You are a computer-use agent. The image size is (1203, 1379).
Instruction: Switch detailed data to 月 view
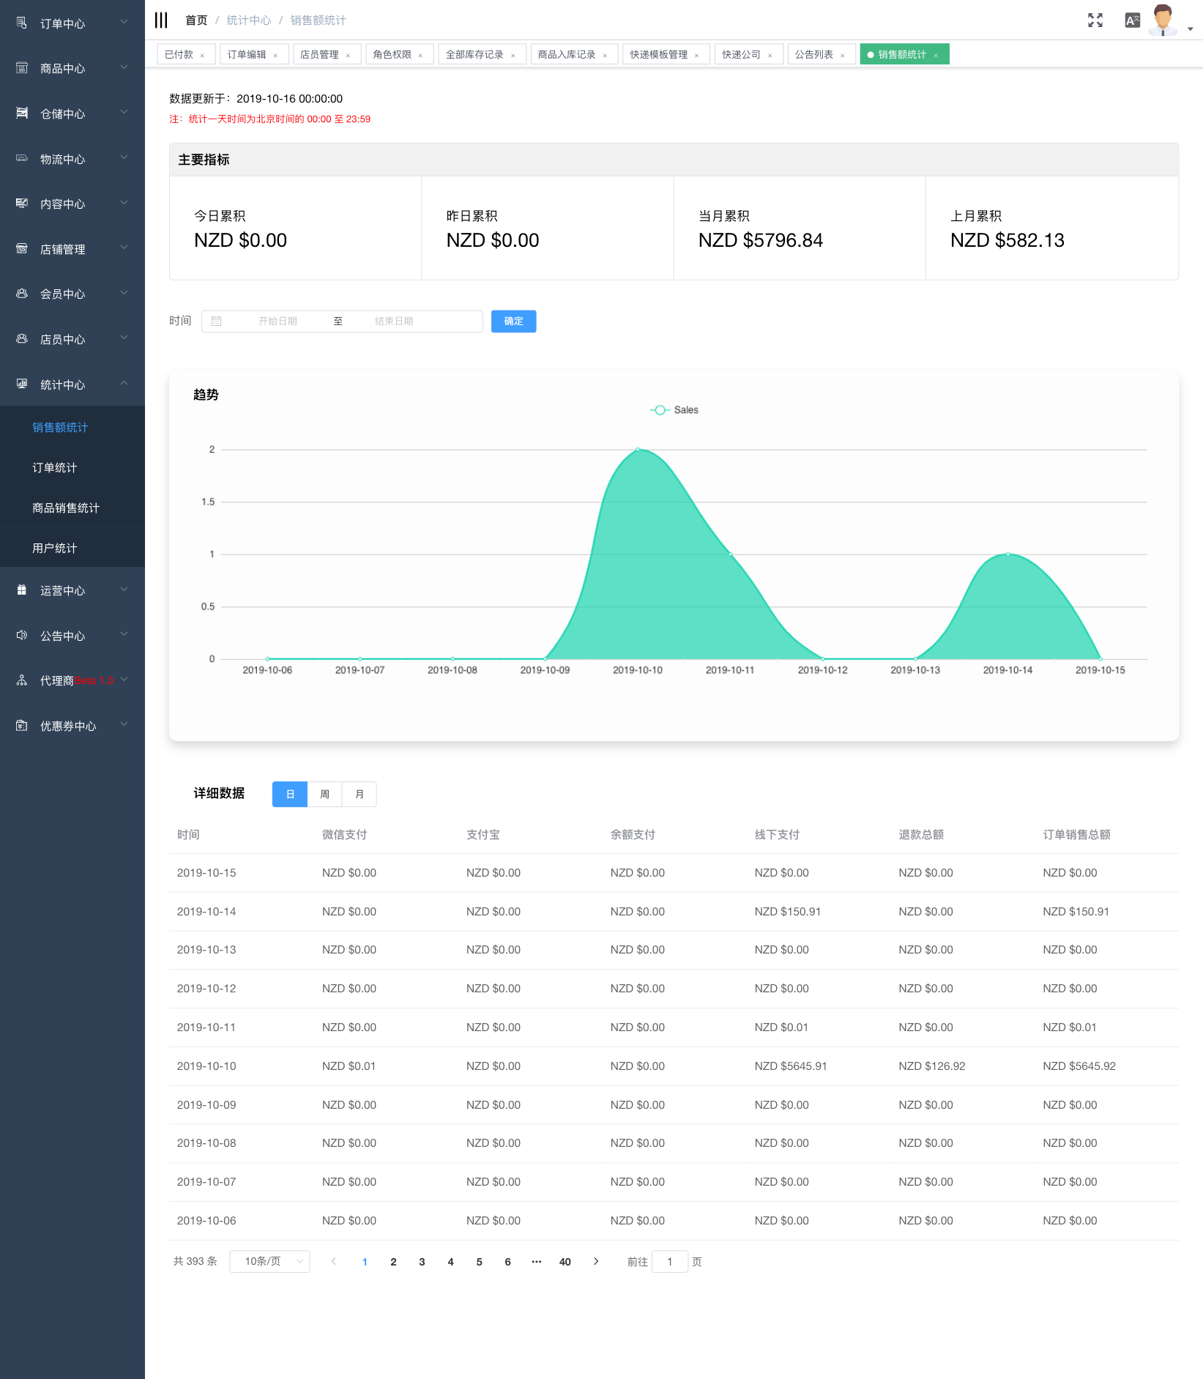(360, 795)
